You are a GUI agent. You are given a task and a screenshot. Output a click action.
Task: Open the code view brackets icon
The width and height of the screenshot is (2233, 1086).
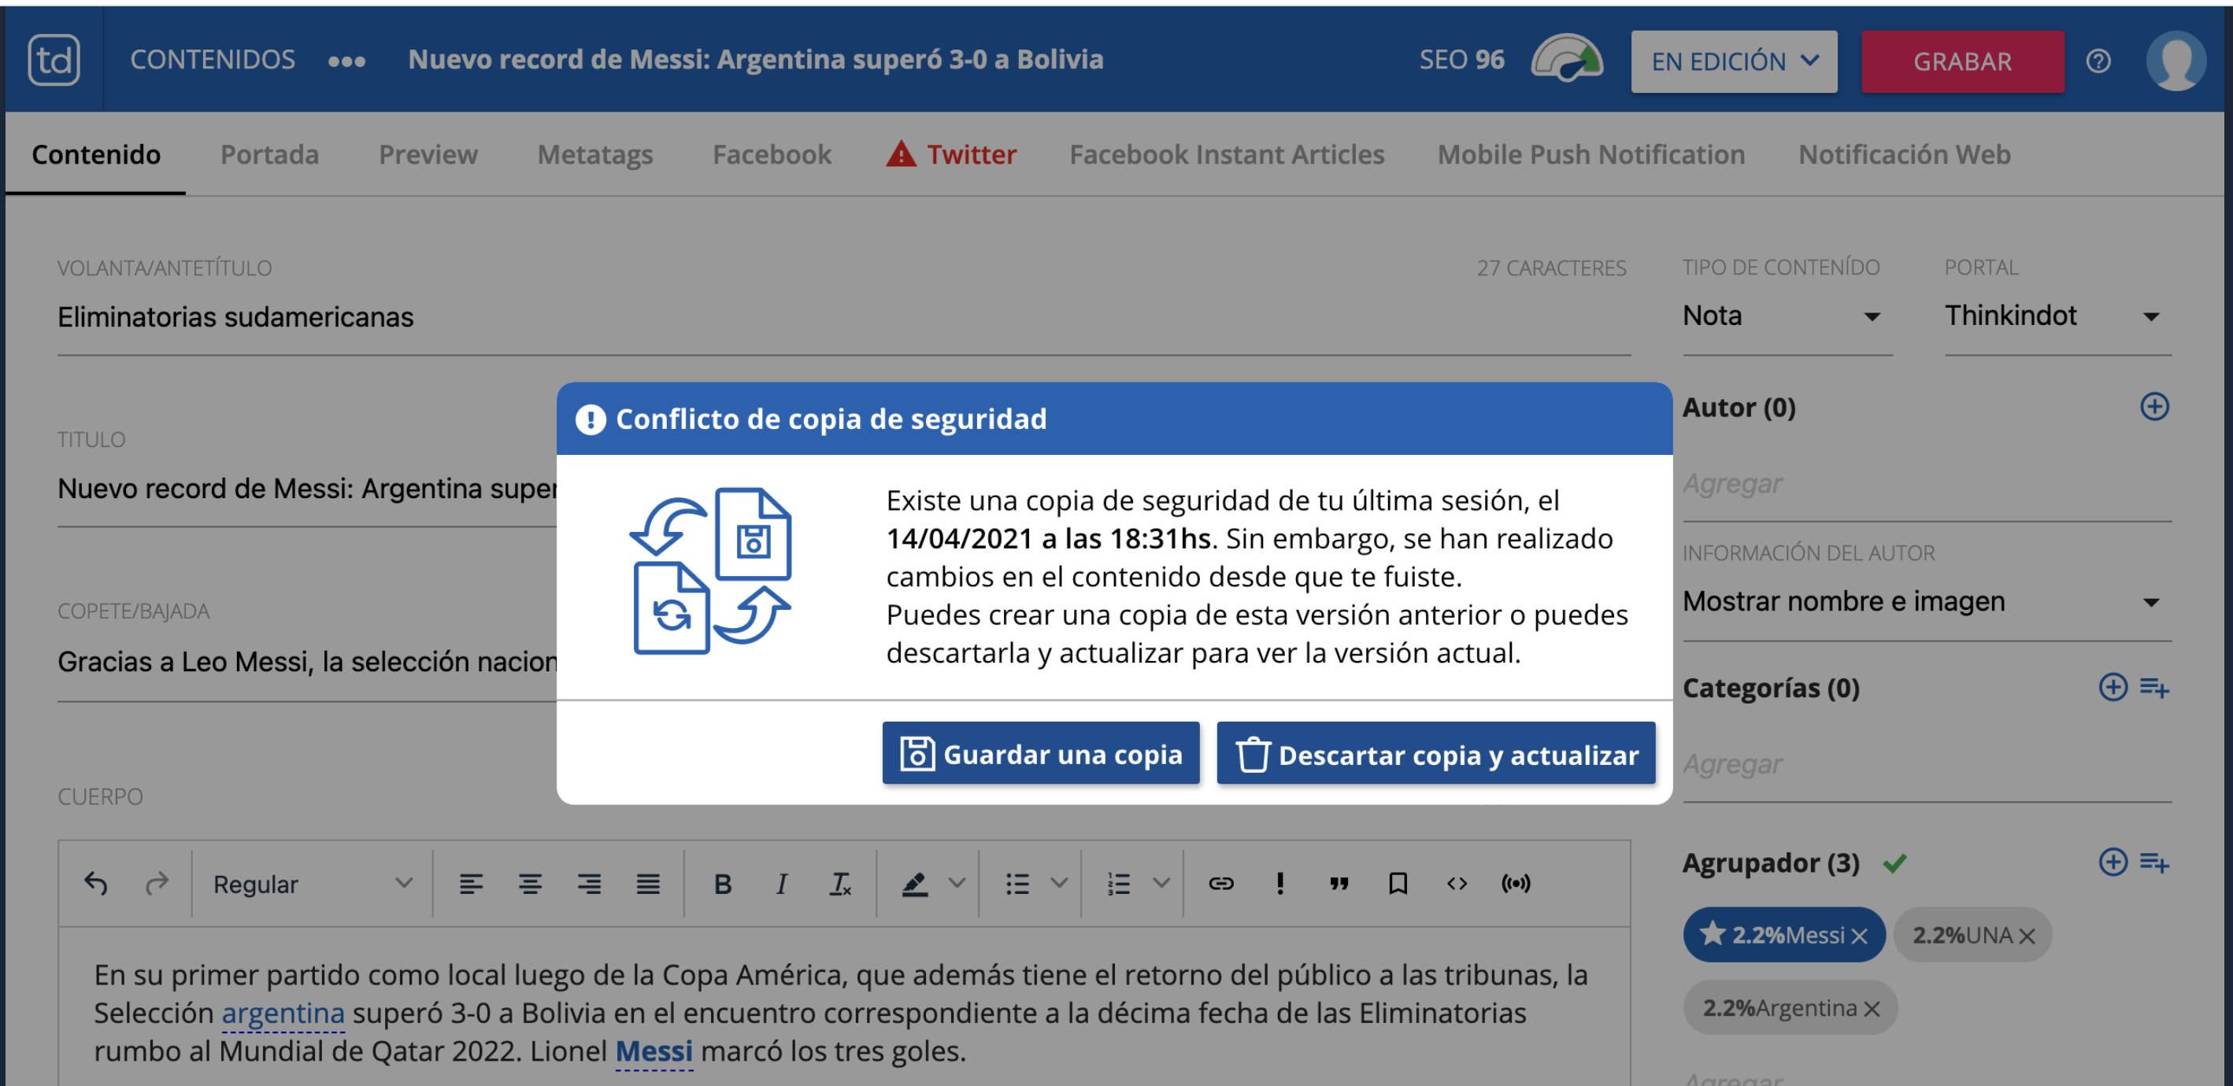click(x=1457, y=883)
